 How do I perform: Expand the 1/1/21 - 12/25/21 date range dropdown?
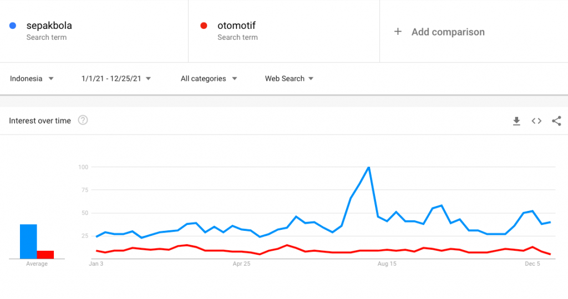[x=116, y=79]
